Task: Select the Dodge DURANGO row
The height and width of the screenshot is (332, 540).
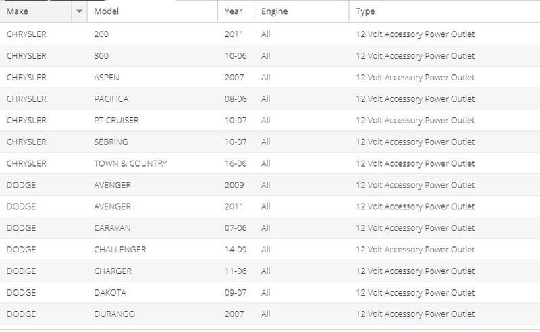Action: pos(270,314)
